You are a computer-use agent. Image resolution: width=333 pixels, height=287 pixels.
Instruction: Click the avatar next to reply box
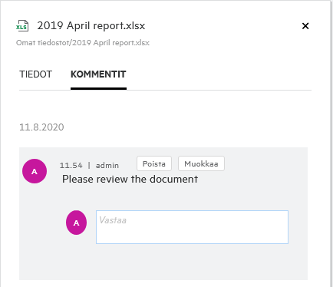click(x=76, y=223)
